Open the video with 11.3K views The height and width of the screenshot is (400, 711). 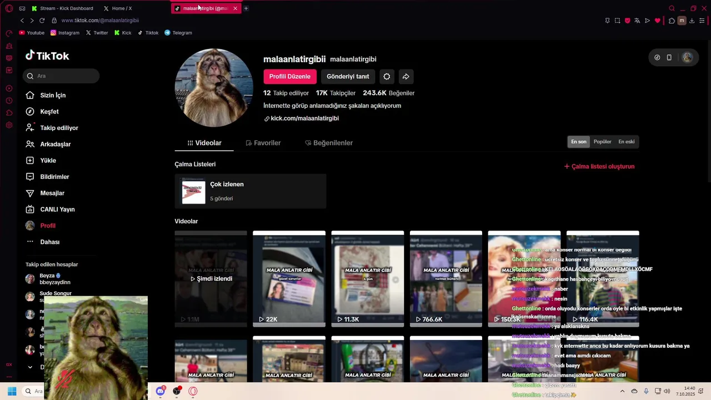[x=368, y=279]
